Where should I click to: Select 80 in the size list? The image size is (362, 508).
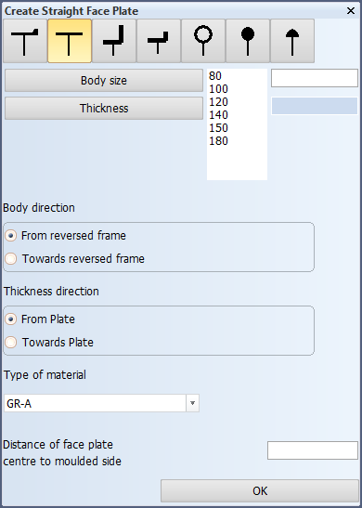coord(215,76)
